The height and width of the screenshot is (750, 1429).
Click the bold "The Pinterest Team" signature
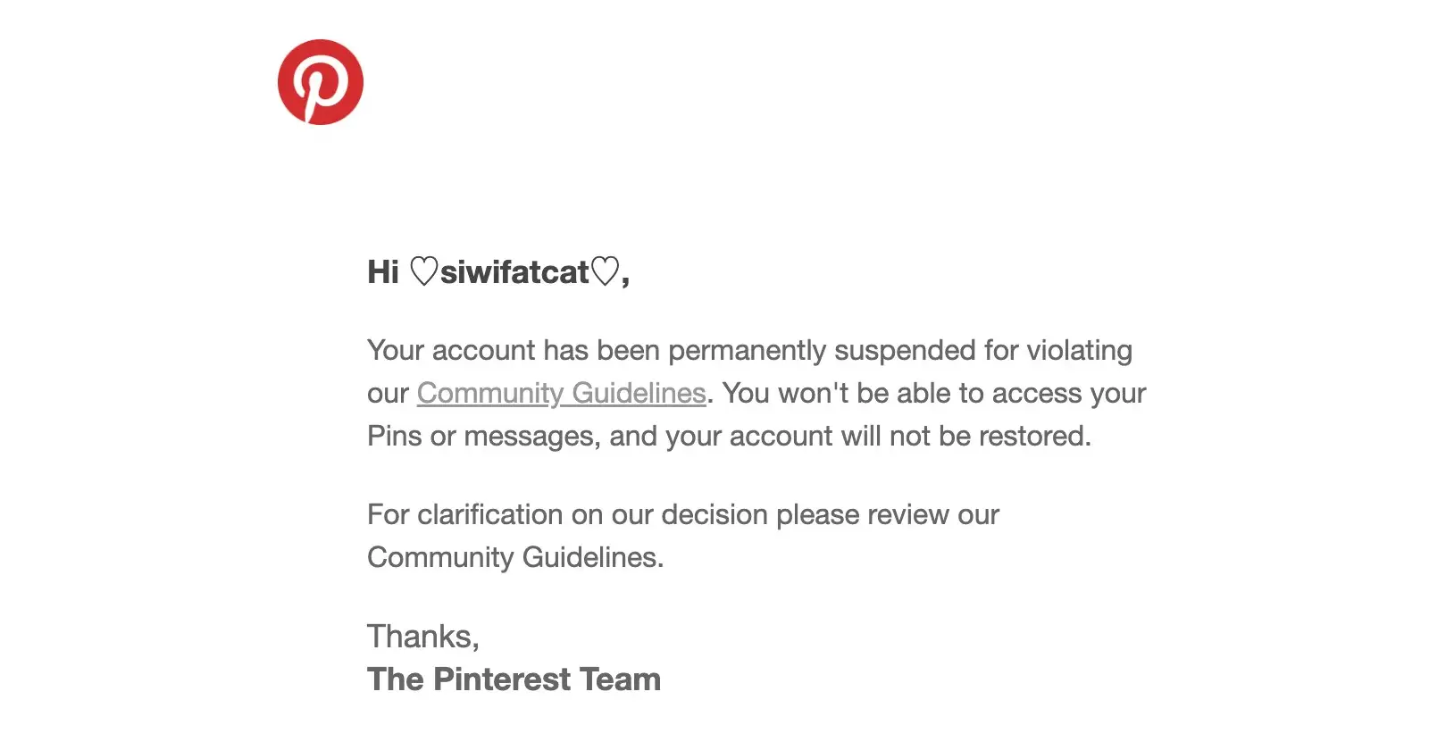(x=514, y=679)
